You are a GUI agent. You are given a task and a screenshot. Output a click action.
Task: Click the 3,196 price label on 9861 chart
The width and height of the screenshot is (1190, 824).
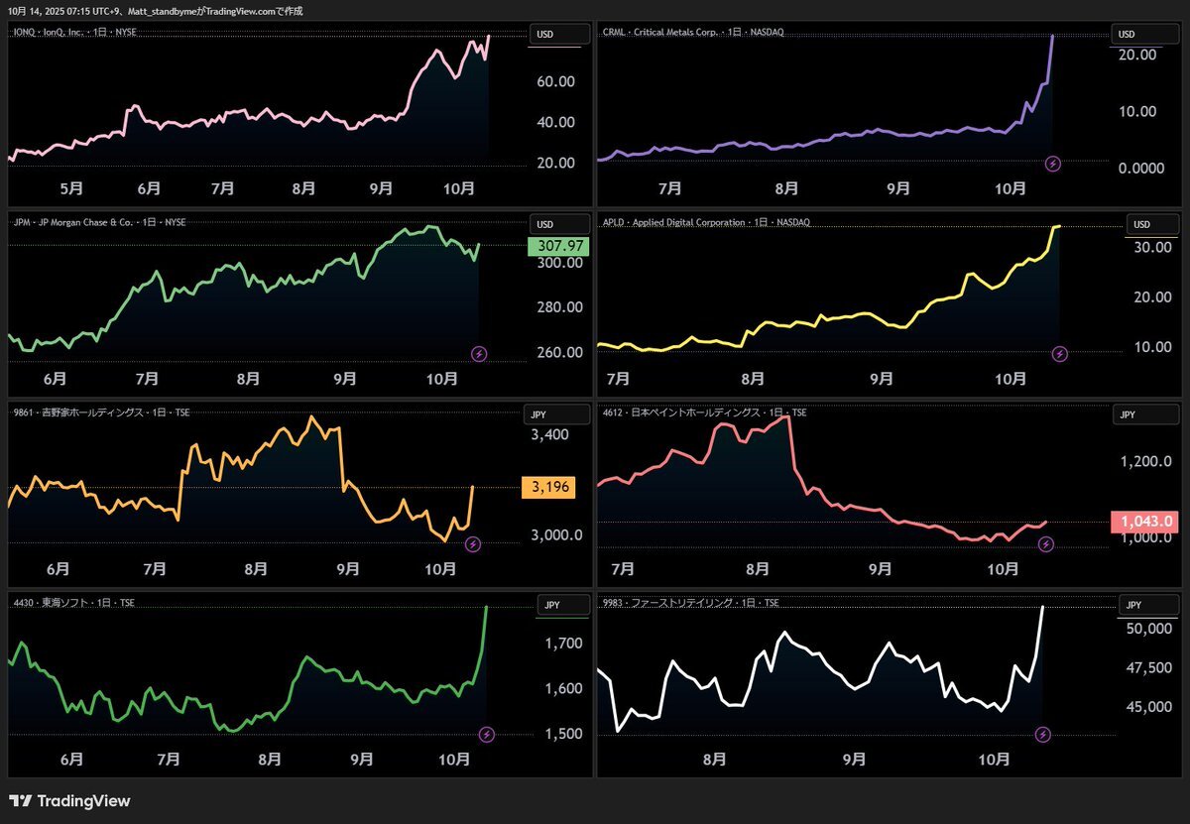[548, 486]
